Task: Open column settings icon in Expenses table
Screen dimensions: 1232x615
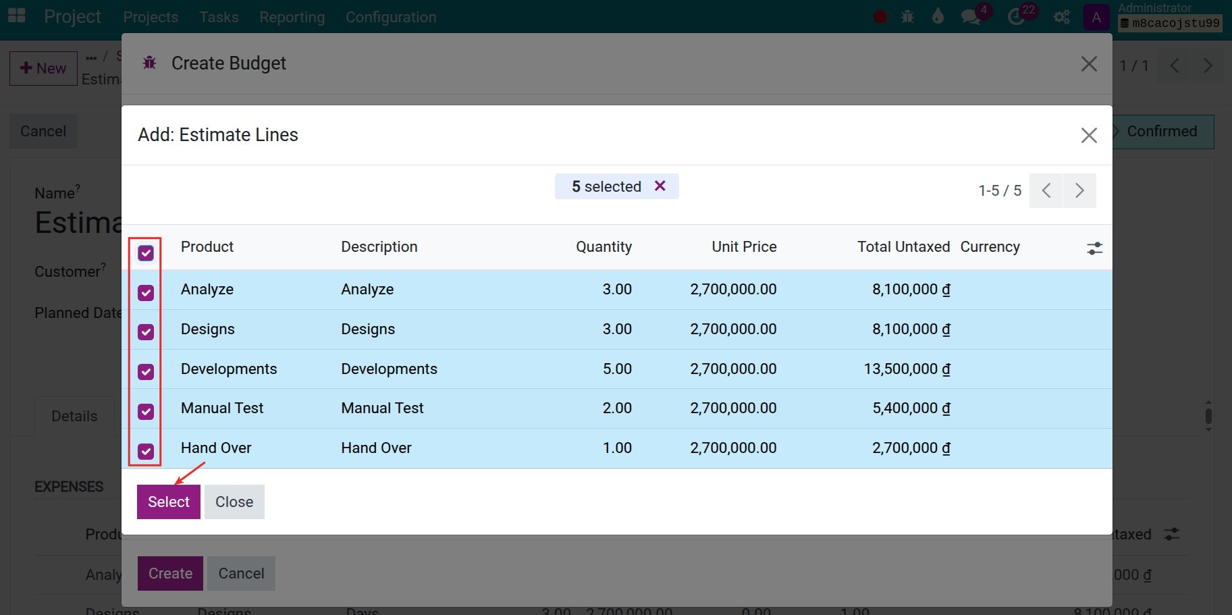Action: 1172,534
